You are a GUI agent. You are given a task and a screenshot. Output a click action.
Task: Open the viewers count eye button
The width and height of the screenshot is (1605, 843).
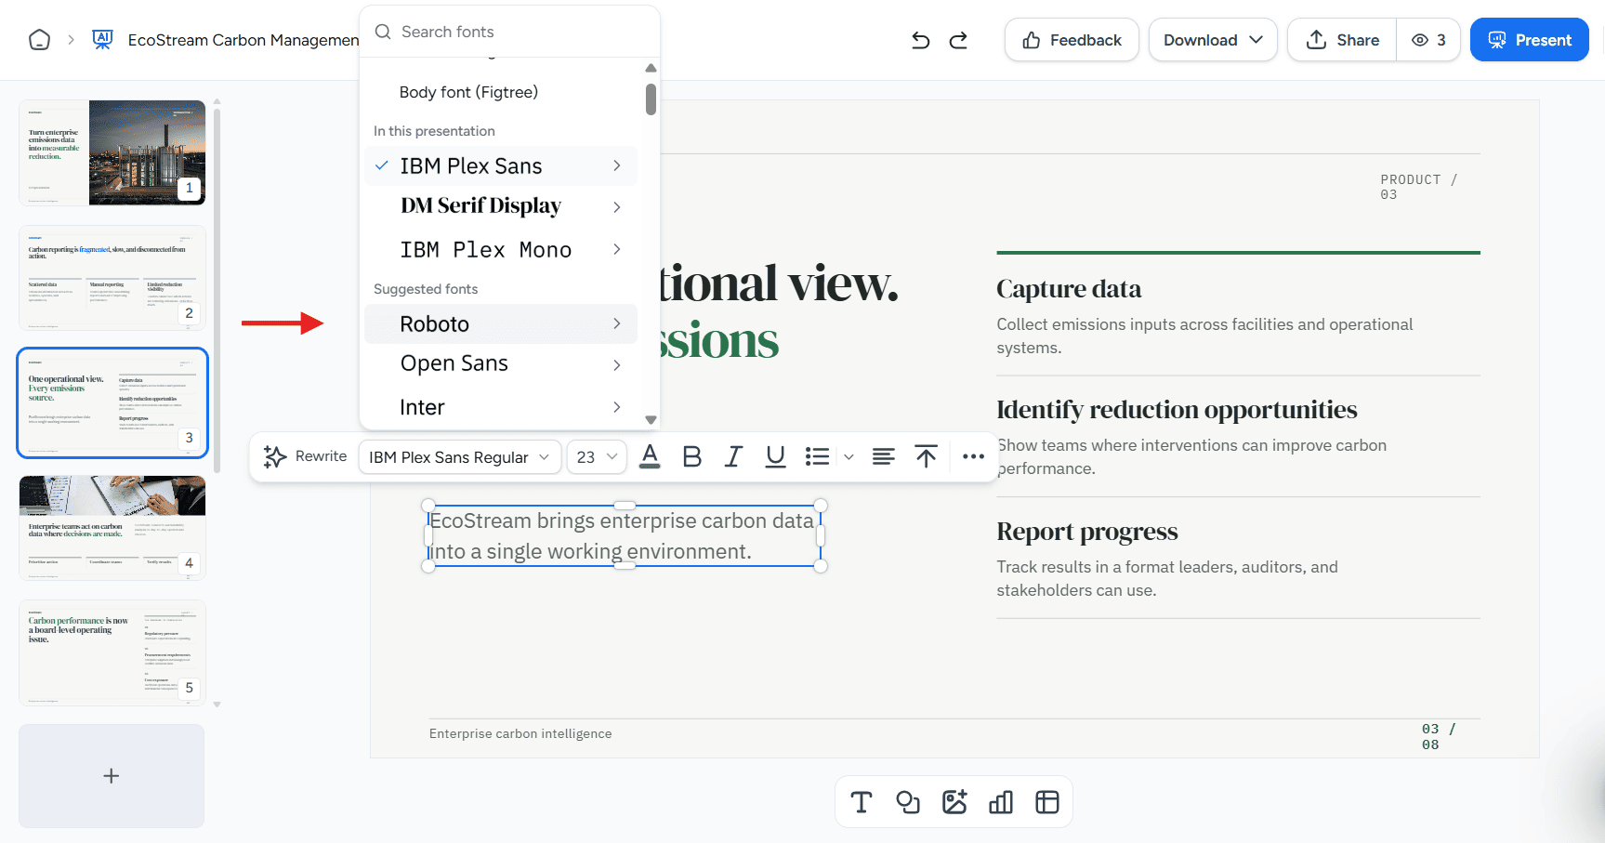click(1428, 40)
